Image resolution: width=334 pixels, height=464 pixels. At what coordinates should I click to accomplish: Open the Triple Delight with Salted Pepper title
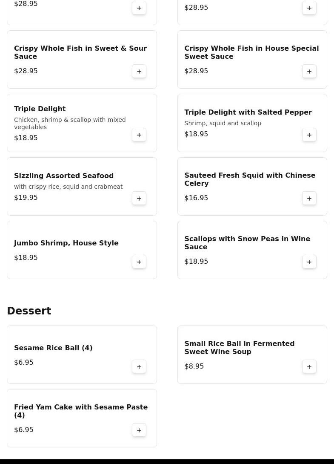coord(248,112)
